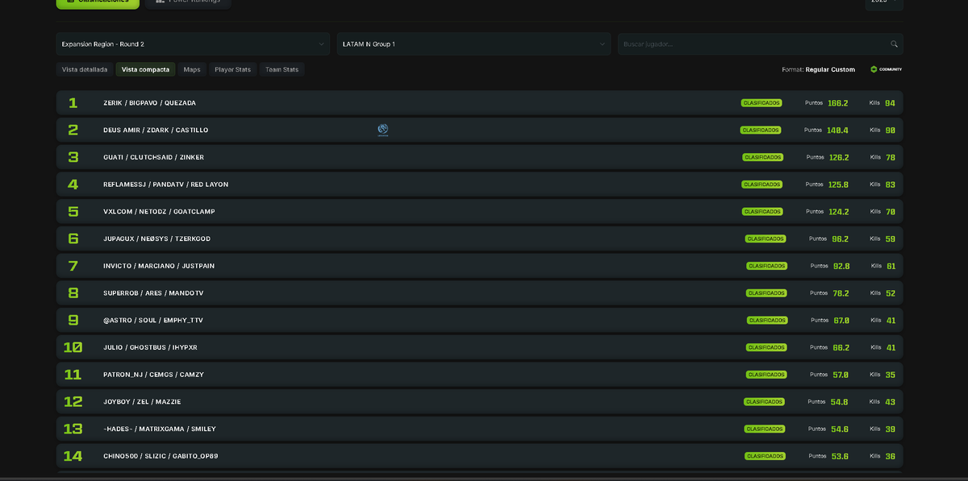Viewport: 968px width, 481px height.
Task: Click CLASIFICADOS badge in the VXLCOM row
Action: [762, 211]
